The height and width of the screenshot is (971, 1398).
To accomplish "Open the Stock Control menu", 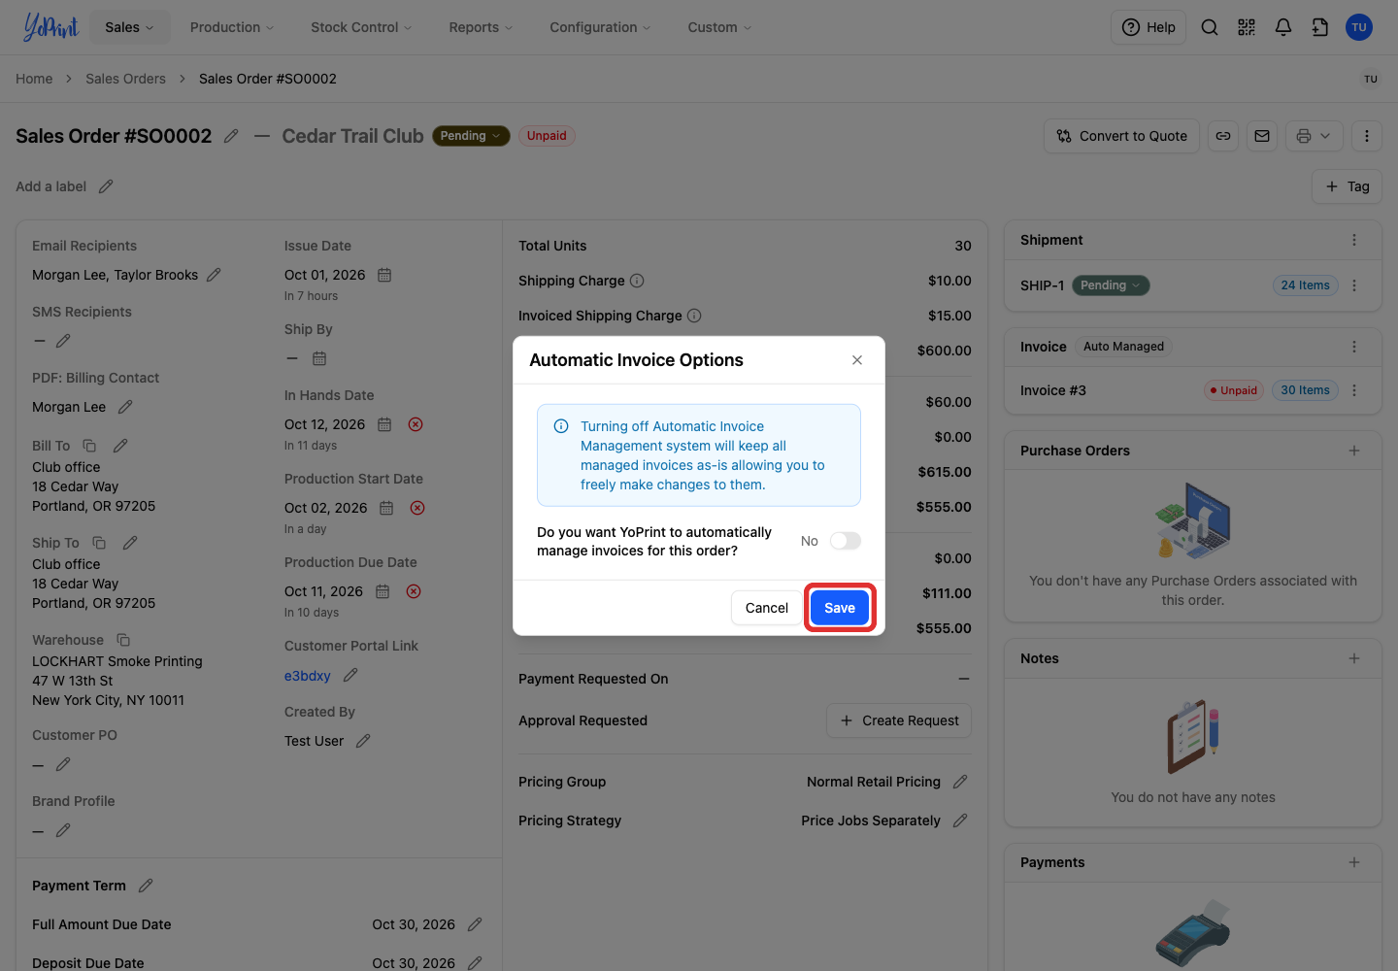I will click(x=361, y=27).
